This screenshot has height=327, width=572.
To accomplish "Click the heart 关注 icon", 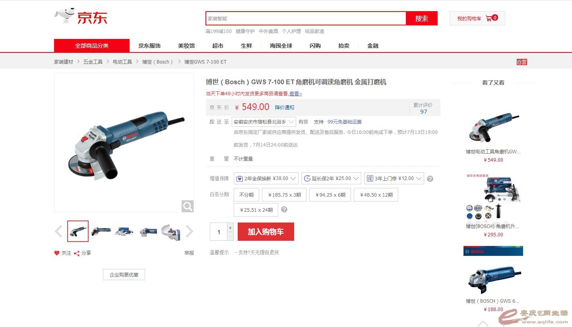I will (x=57, y=253).
